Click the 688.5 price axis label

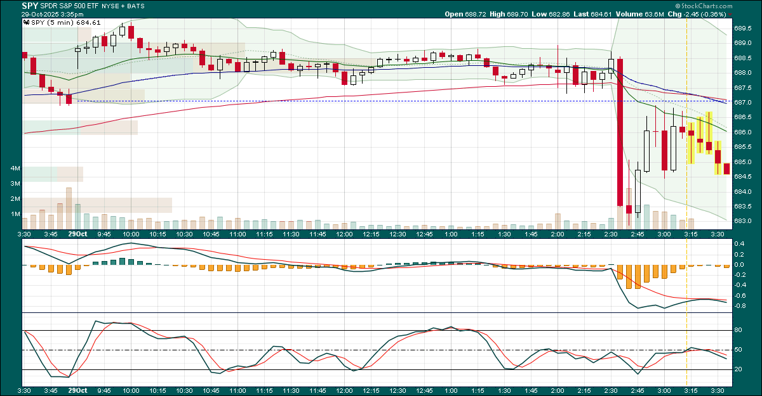pos(742,58)
